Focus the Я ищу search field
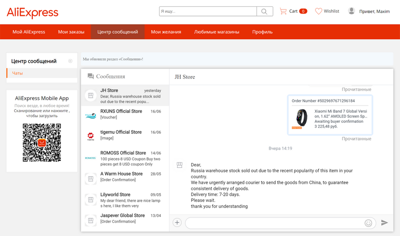The image size is (400, 236). coord(208,11)
